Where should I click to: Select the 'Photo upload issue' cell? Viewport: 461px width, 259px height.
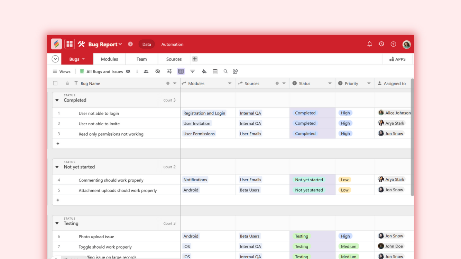coord(96,237)
